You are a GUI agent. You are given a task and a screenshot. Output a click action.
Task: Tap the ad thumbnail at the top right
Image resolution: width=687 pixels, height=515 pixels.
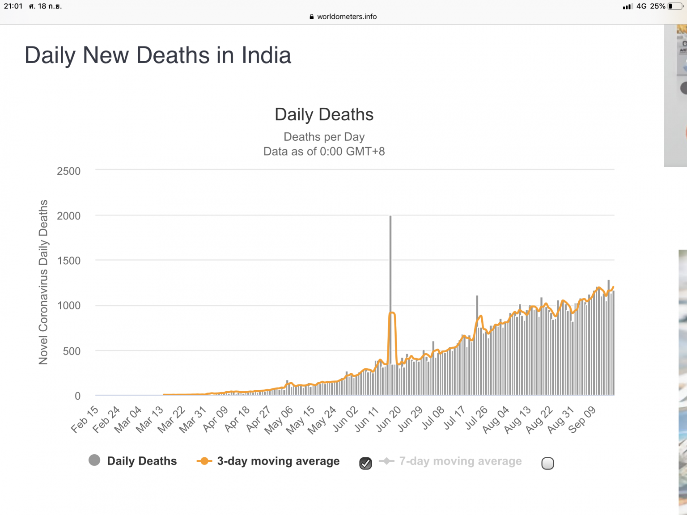coord(675,96)
